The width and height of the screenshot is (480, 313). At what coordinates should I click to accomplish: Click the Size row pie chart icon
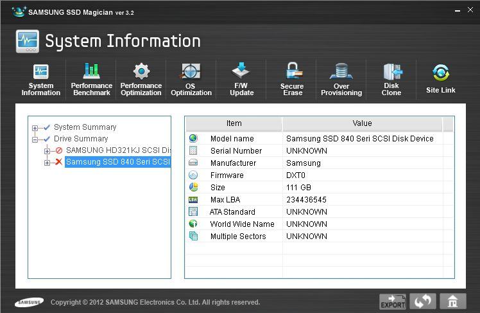pos(193,187)
